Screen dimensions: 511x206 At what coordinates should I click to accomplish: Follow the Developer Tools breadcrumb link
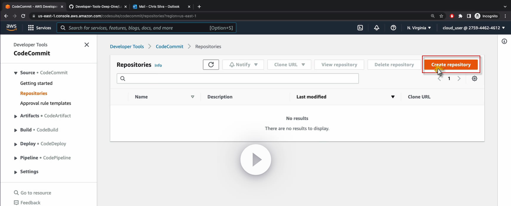point(127,46)
